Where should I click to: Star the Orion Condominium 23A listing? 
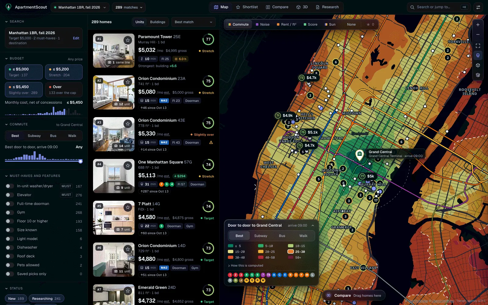click(128, 82)
